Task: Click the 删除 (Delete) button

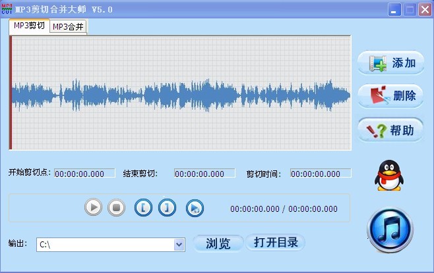Action: pos(391,96)
